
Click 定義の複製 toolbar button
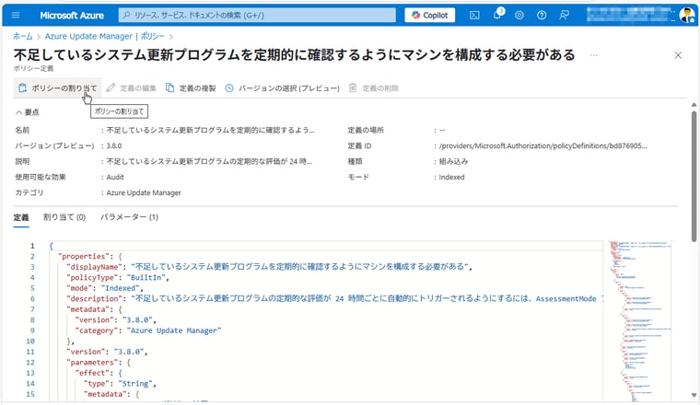[x=191, y=87]
